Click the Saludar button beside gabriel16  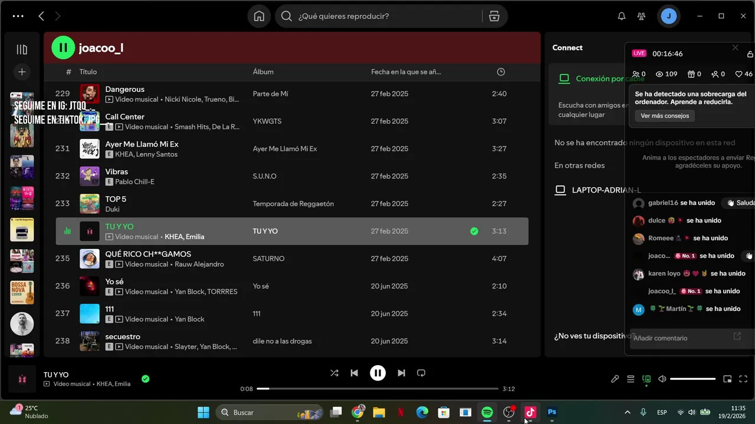[740, 203]
